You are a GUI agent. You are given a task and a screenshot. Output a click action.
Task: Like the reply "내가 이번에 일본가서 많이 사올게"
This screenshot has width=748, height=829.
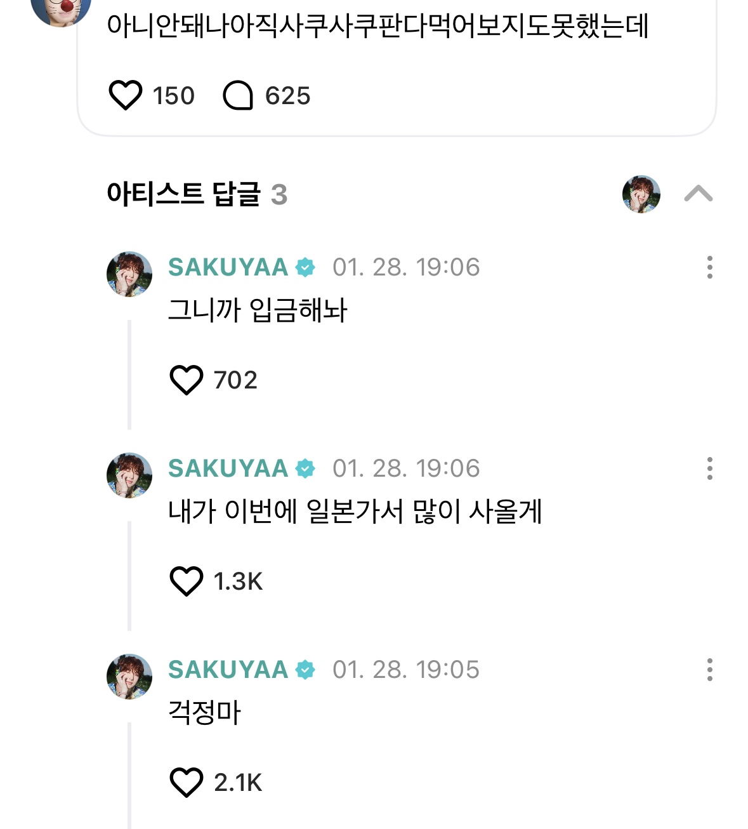coord(187,581)
